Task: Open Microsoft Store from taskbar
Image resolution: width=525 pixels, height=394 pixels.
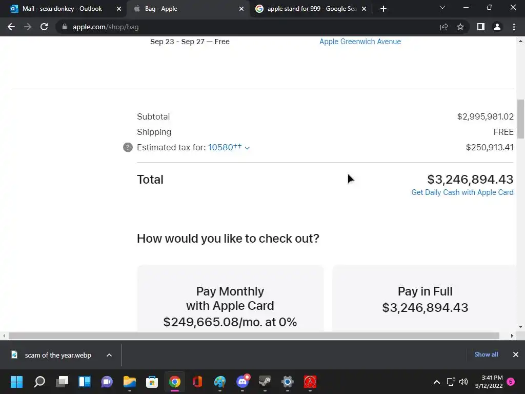Action: point(152,382)
